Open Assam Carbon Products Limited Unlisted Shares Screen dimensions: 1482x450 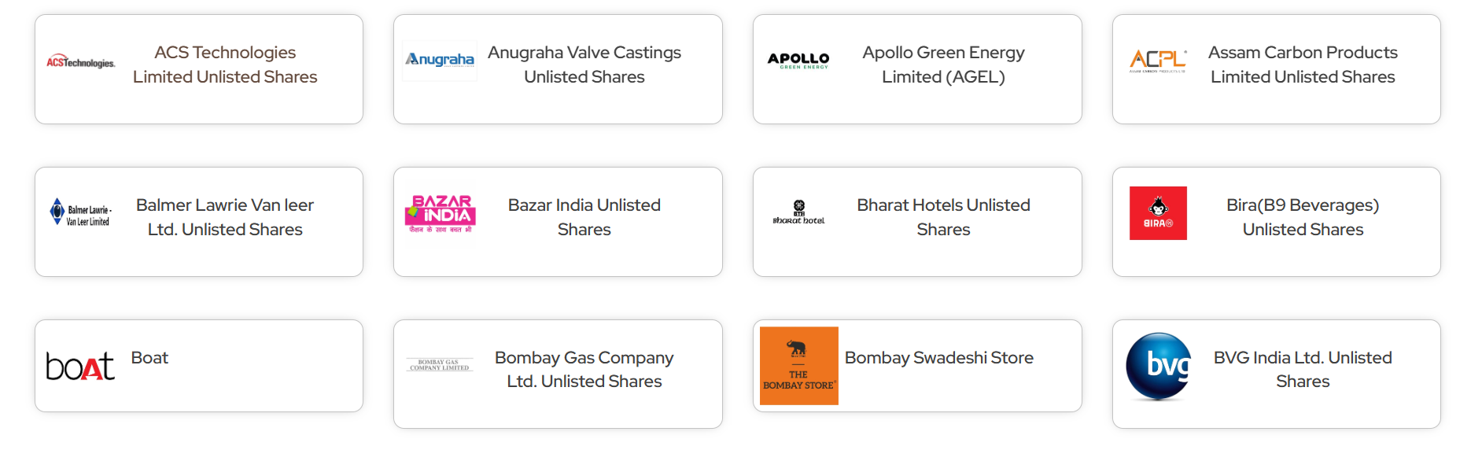[1303, 65]
